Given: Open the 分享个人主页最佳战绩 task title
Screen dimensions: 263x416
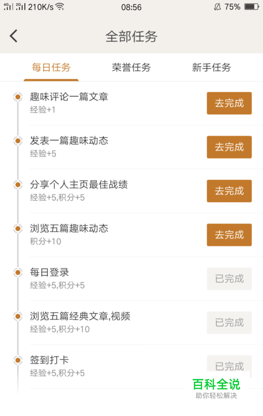Looking at the screenshot, I should (79, 185).
